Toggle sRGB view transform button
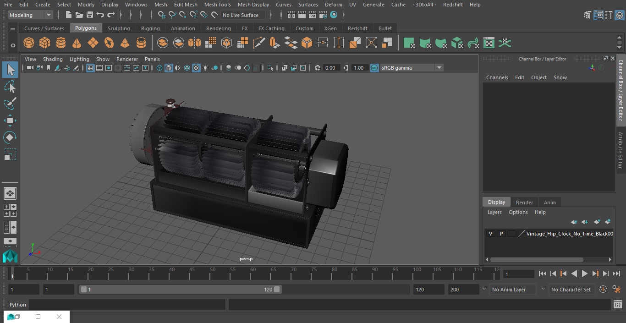The width and height of the screenshot is (626, 323). pyautogui.click(x=374, y=68)
